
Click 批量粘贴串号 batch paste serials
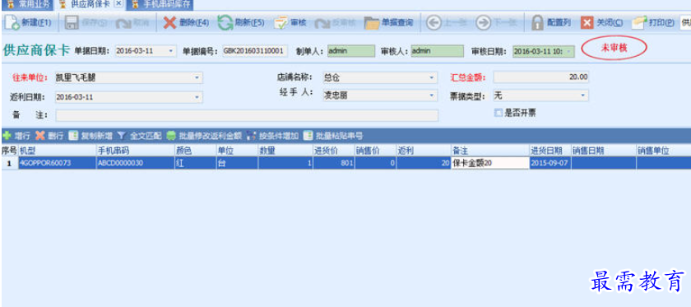[x=332, y=136]
